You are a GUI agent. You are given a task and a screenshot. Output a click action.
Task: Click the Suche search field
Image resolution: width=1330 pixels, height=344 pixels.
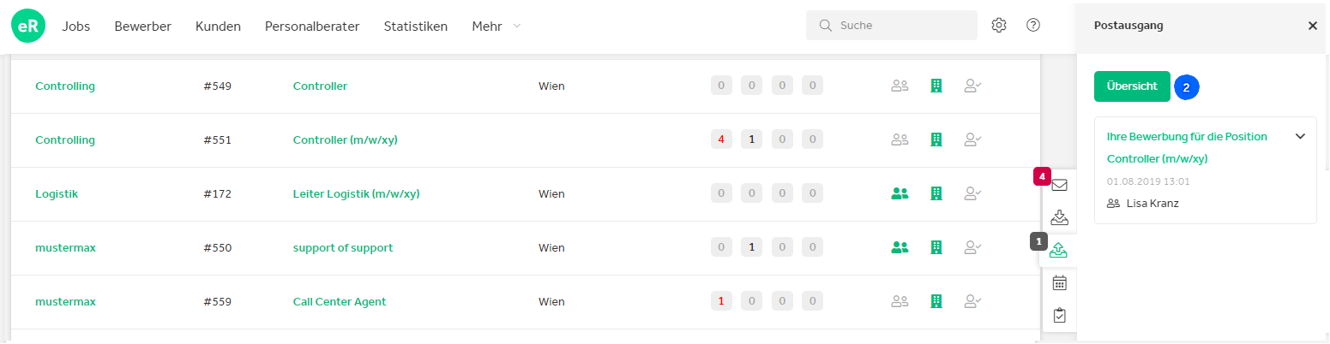892,26
